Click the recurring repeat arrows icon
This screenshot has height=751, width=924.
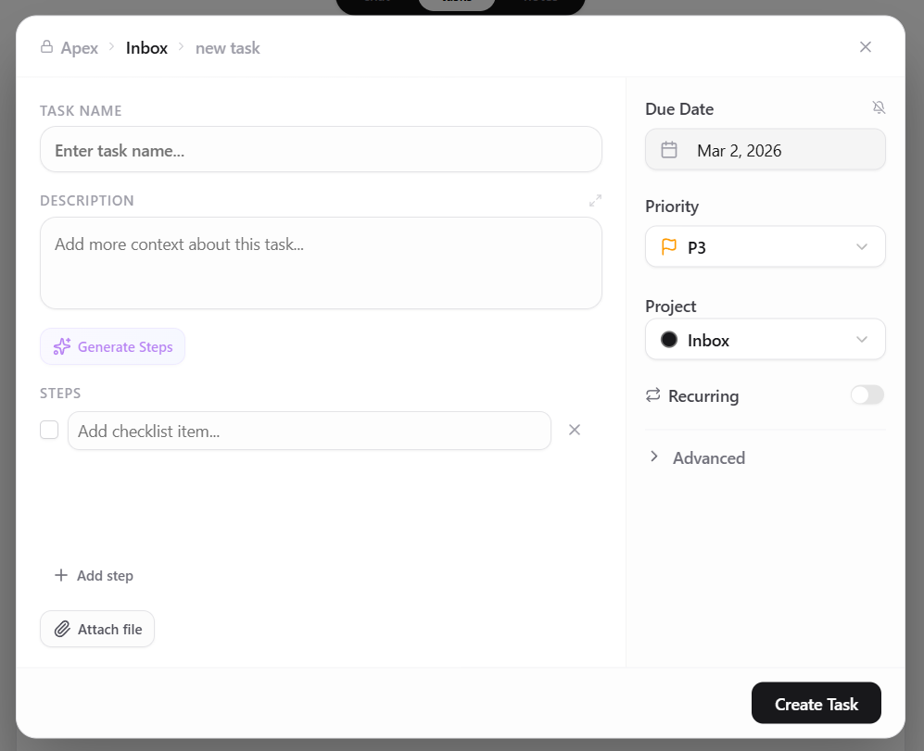[652, 395]
